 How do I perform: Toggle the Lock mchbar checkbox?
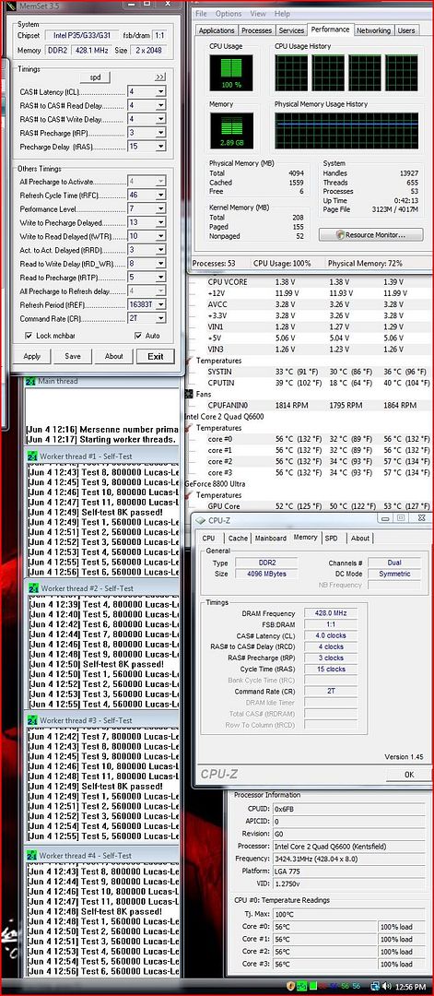pos(29,336)
